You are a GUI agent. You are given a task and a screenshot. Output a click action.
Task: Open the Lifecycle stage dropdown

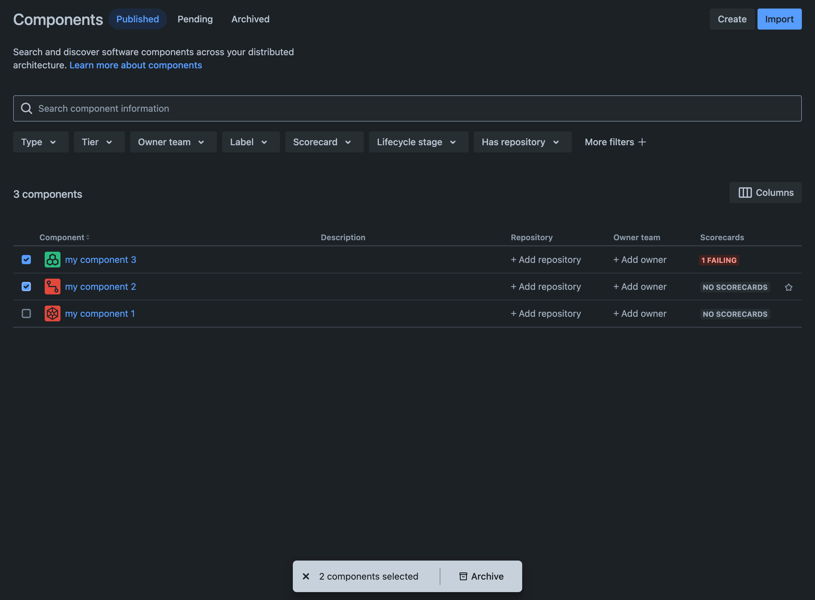tap(418, 142)
